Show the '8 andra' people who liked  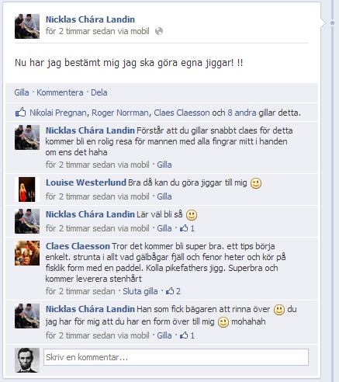click(x=242, y=113)
